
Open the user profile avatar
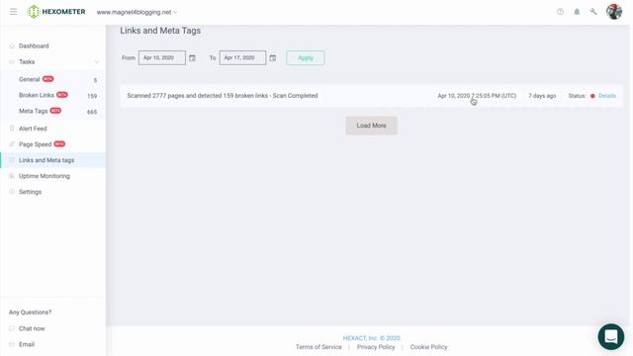614,12
